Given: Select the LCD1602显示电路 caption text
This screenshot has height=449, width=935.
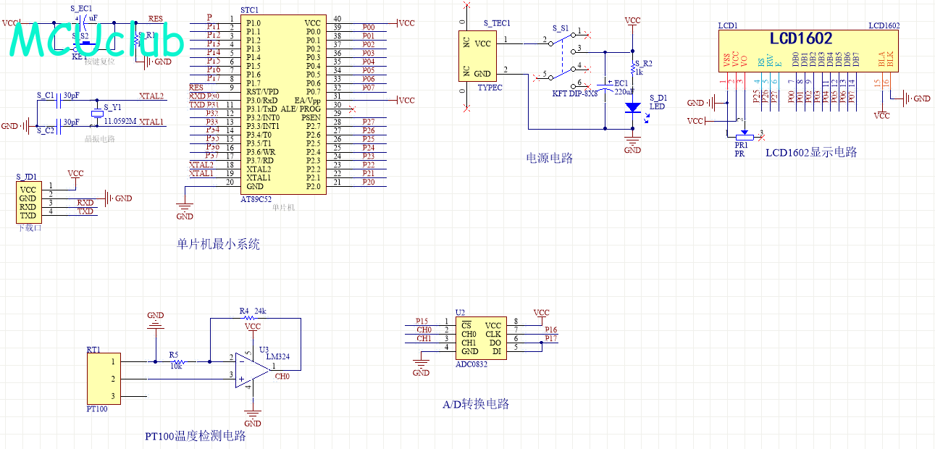Looking at the screenshot, I should pyautogui.click(x=811, y=152).
